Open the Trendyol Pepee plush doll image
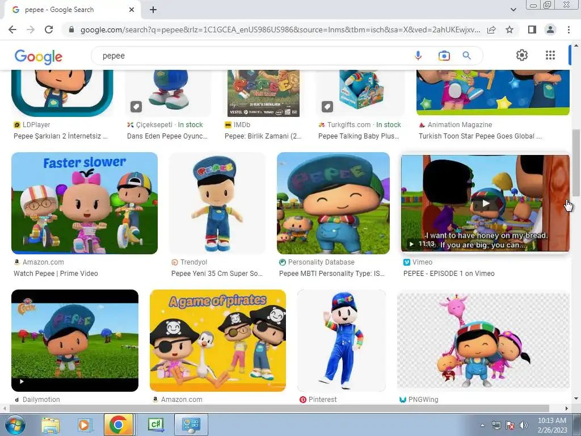The height and width of the screenshot is (436, 581). [217, 203]
